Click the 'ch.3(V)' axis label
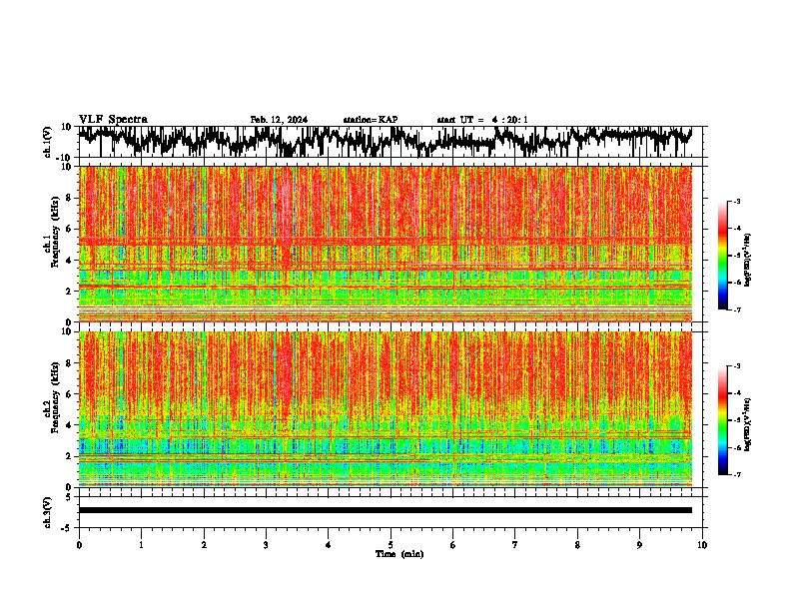 tap(48, 512)
